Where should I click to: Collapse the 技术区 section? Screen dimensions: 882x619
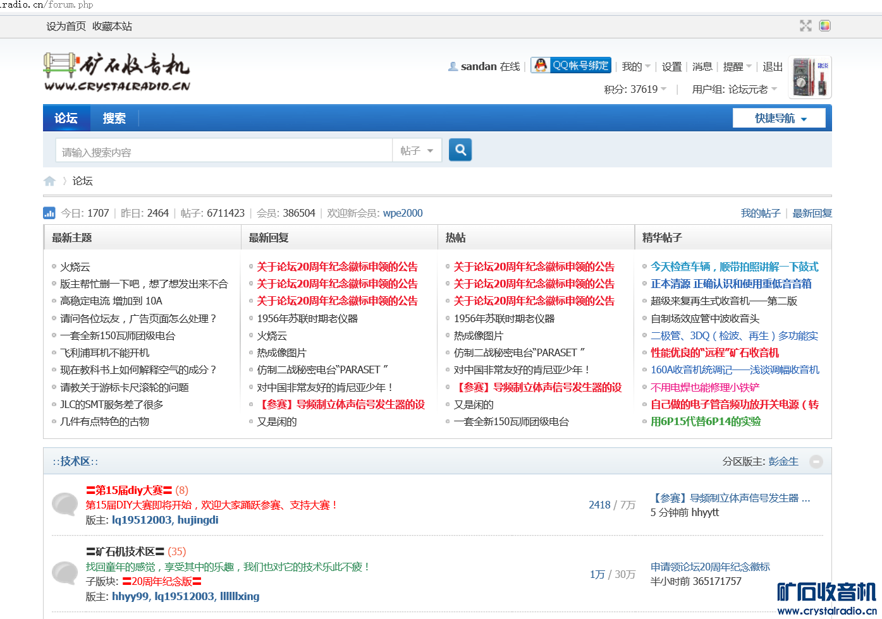816,462
